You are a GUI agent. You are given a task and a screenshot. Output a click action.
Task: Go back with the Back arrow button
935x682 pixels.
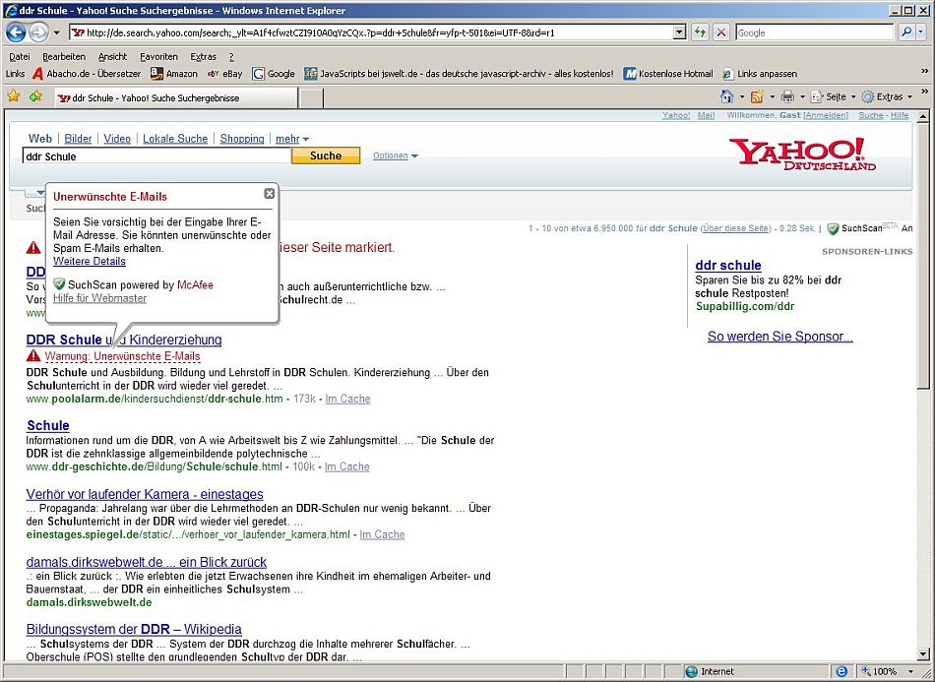click(16, 32)
